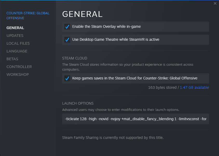This screenshot has height=156, width=219.
Task: Toggle the Desktop Game Theatre checkbox
Action: (x=67, y=40)
